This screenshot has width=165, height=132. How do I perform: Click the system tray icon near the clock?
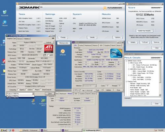coord(156,130)
